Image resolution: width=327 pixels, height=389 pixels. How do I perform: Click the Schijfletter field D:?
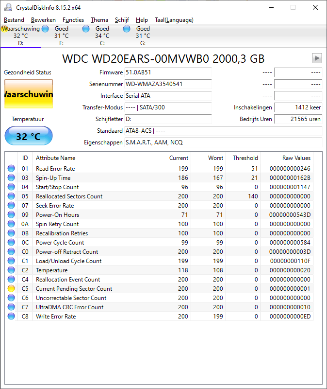point(168,119)
